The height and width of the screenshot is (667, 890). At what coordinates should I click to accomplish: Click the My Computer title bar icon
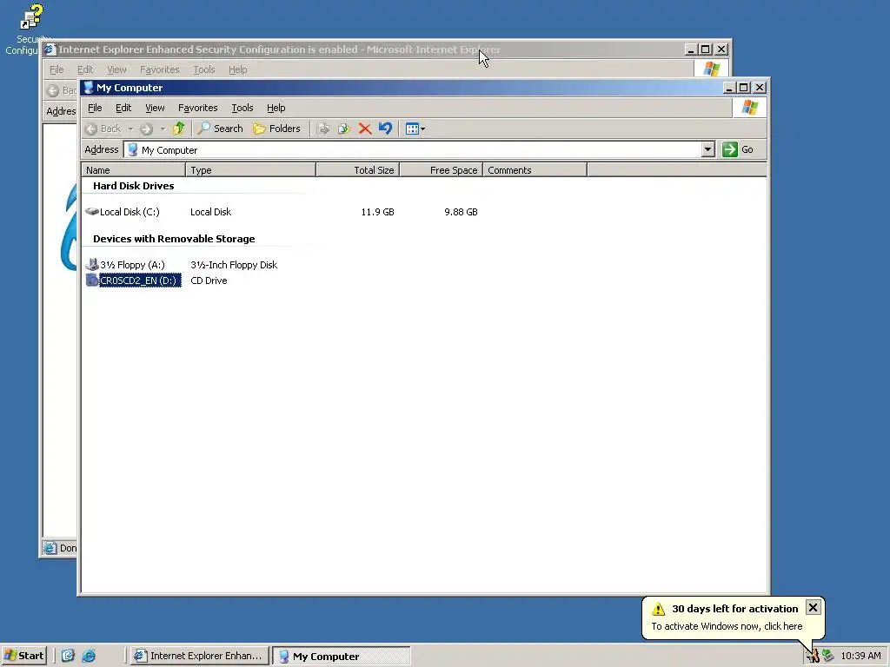click(88, 88)
